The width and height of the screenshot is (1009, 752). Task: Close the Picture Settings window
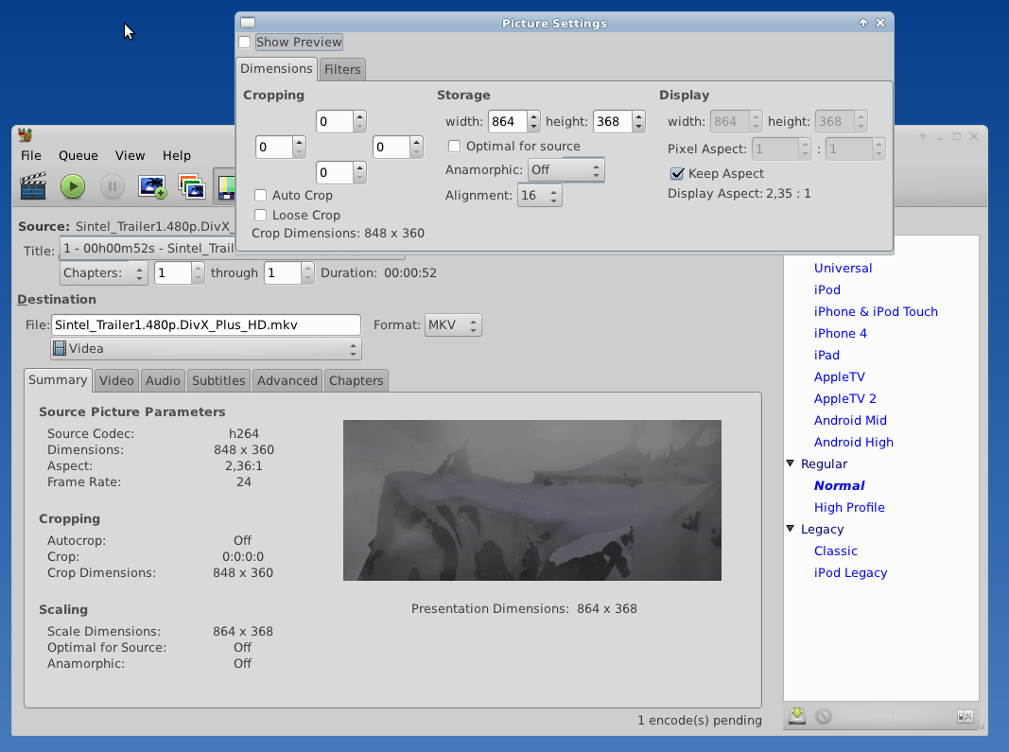coord(880,23)
